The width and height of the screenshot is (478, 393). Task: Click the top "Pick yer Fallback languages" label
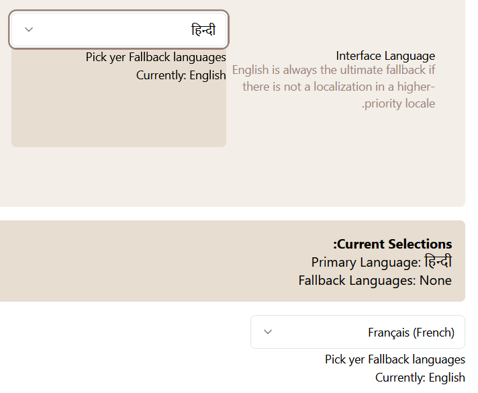(x=156, y=57)
